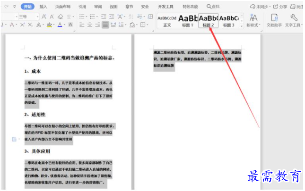Screen dimensions: 305x191
Task: Click the paragraph shading paint bucket icon
Action: (132, 25)
